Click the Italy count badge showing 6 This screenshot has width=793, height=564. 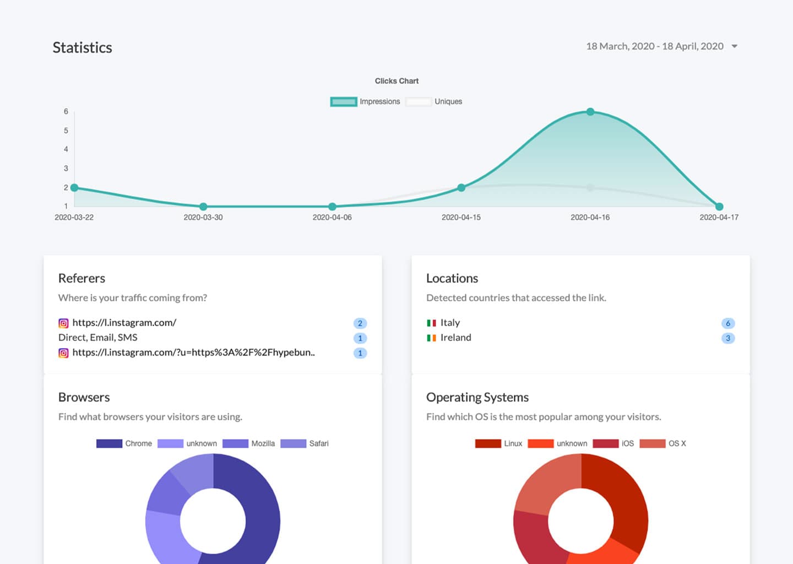pyautogui.click(x=727, y=323)
